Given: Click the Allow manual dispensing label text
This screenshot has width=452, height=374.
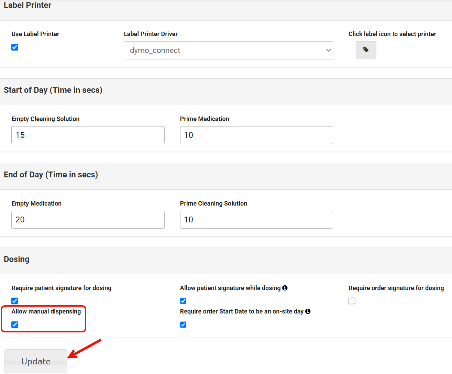Looking at the screenshot, I should 46,311.
